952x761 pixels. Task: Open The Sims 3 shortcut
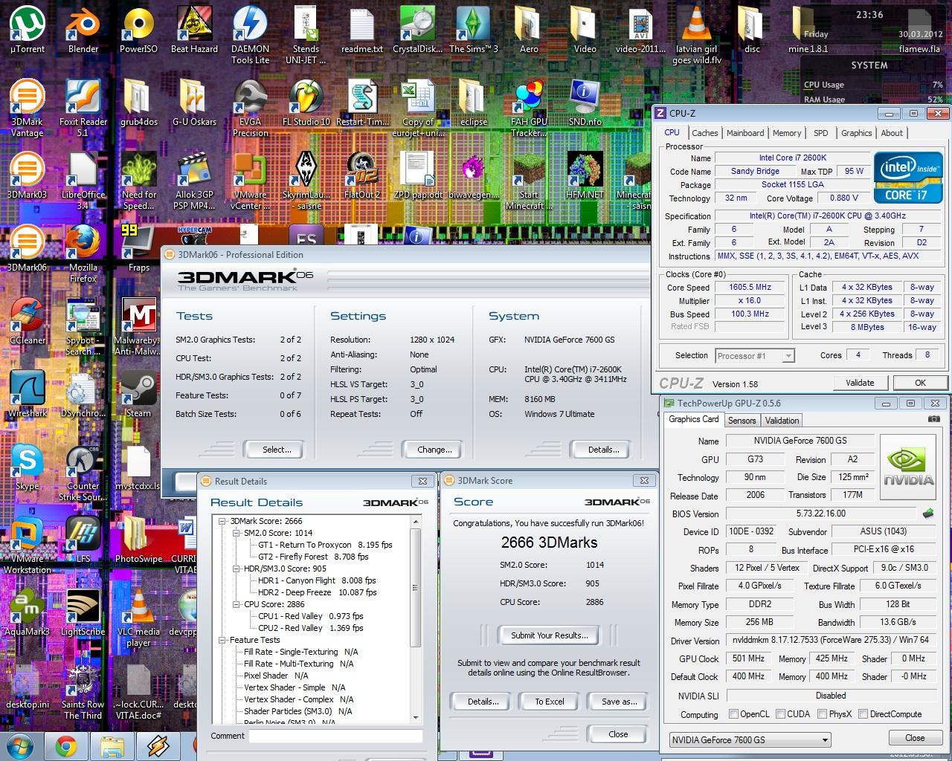click(x=473, y=30)
